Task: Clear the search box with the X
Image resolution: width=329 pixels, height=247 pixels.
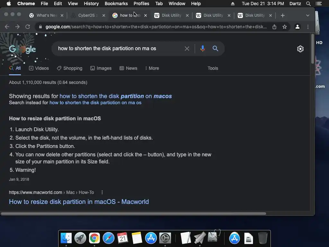Action: click(x=187, y=49)
